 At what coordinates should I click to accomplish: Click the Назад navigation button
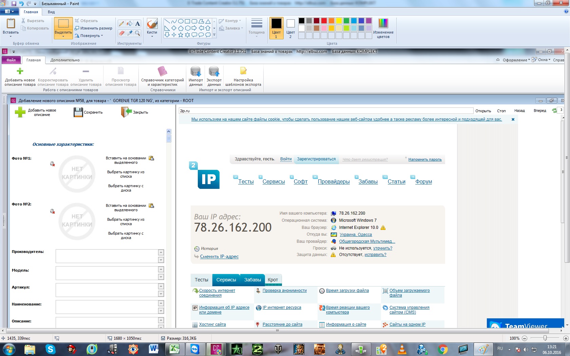519,111
